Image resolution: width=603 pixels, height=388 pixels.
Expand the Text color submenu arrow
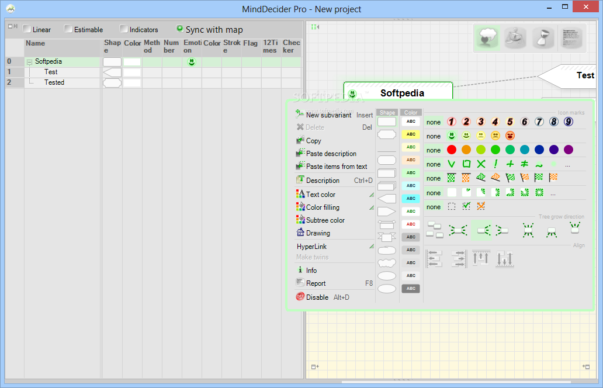(x=372, y=195)
